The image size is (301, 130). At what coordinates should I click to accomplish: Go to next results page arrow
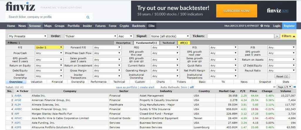coord(295,87)
